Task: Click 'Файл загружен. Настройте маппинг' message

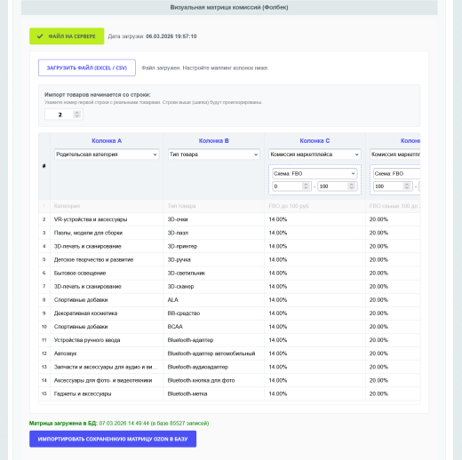Action: tap(205, 67)
